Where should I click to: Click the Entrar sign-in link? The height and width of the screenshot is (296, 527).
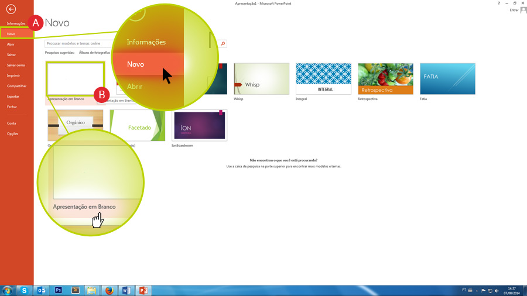point(514,10)
